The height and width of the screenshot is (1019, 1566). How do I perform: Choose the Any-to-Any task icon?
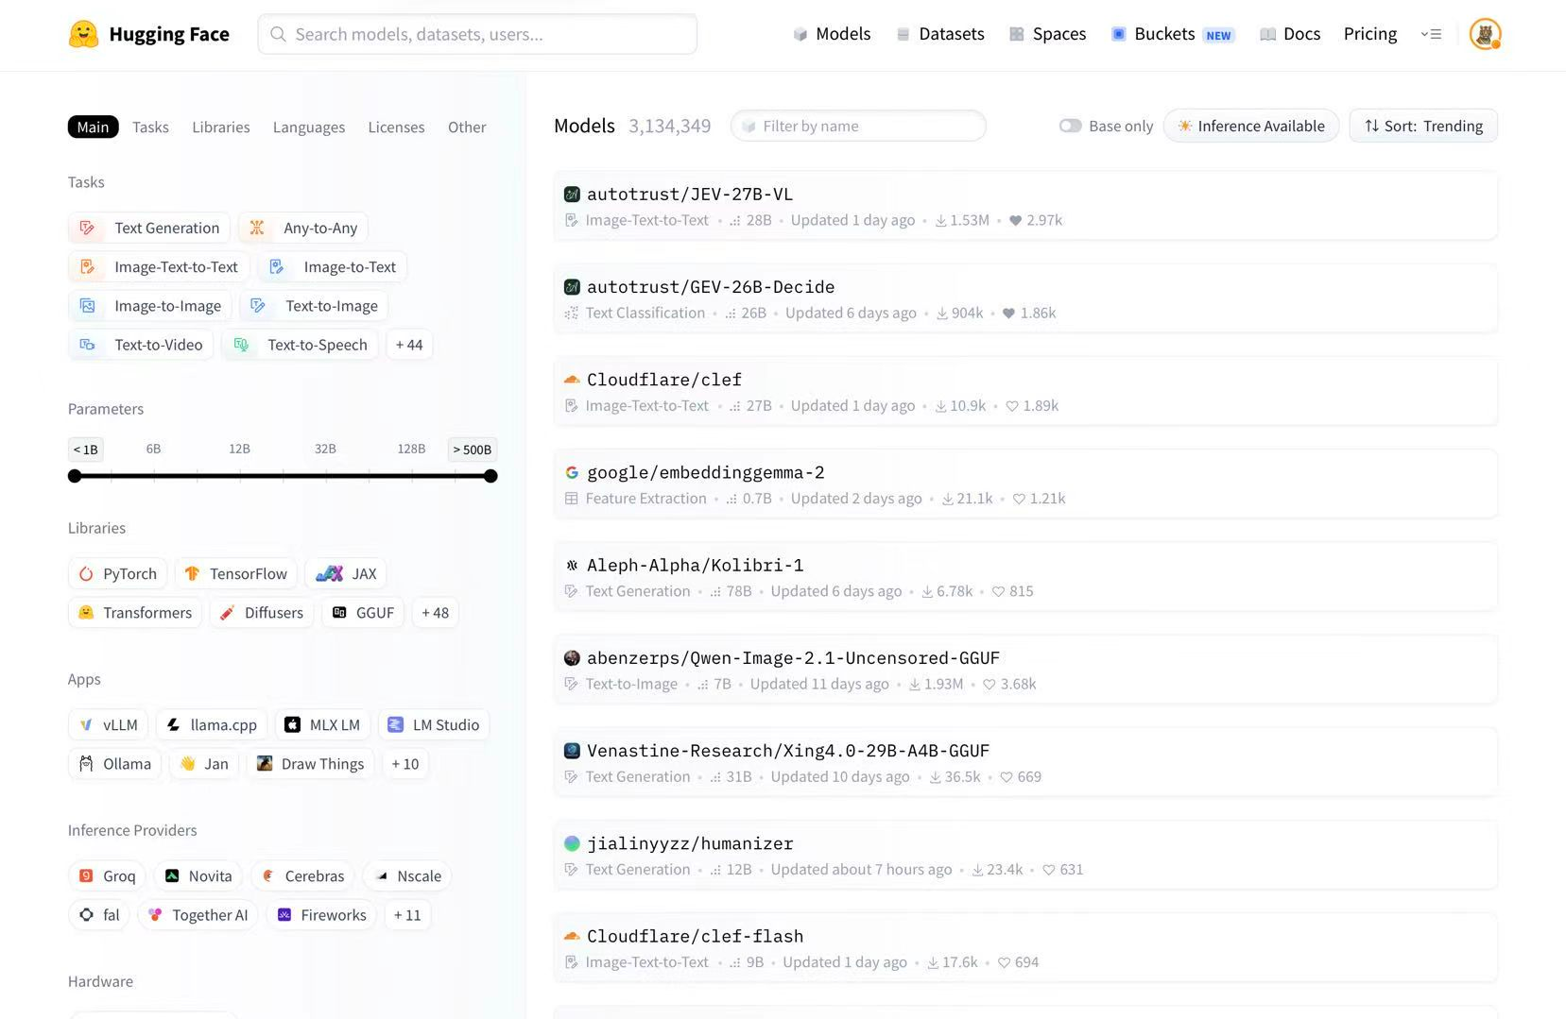tap(256, 228)
